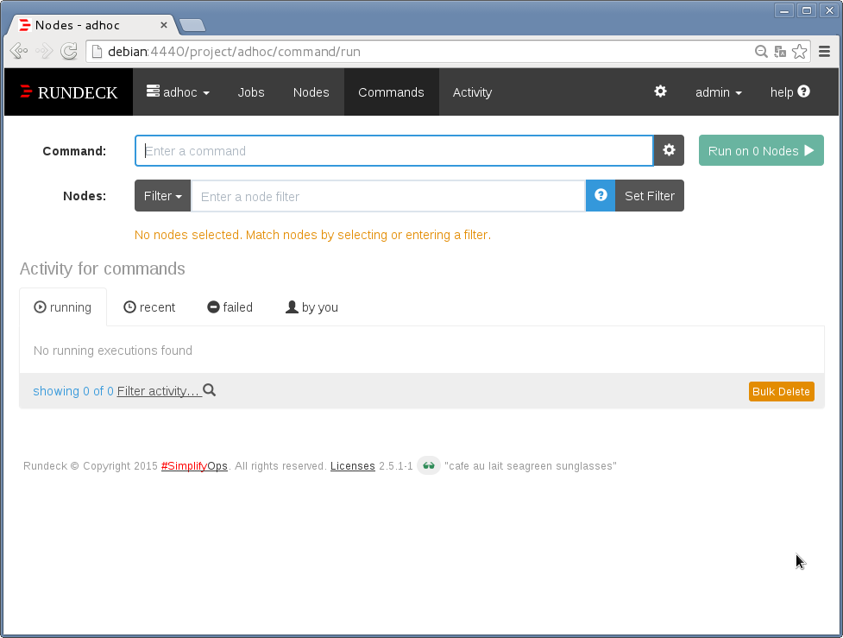Open a new browser tab
The image size is (843, 638).
(x=192, y=25)
